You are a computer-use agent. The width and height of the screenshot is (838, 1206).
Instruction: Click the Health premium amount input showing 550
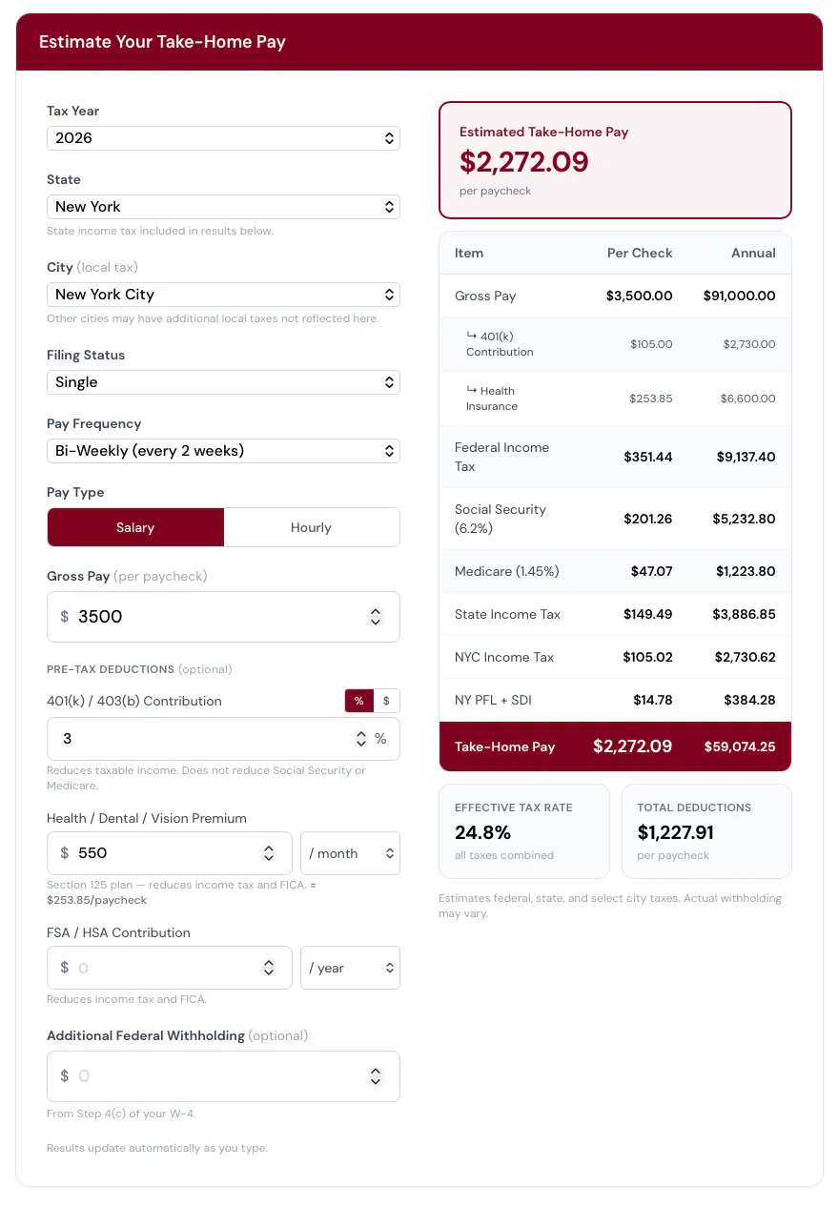169,853
